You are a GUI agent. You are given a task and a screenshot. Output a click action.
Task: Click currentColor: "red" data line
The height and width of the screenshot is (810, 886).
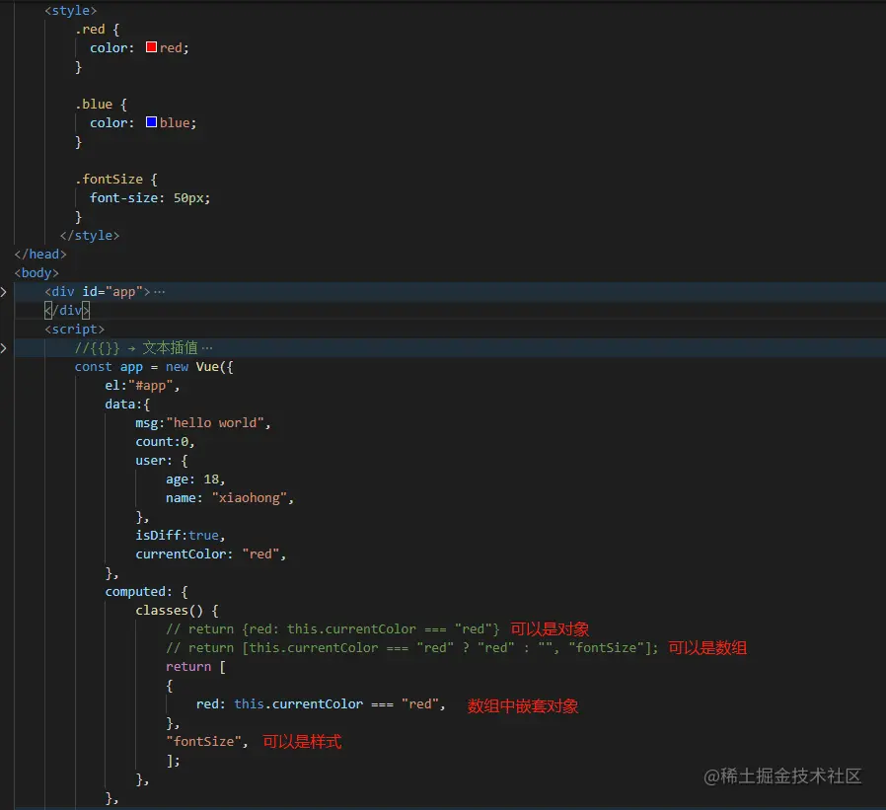[x=211, y=554]
